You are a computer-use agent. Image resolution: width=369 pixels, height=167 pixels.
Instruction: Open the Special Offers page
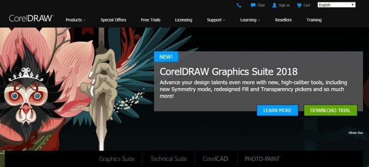(113, 20)
